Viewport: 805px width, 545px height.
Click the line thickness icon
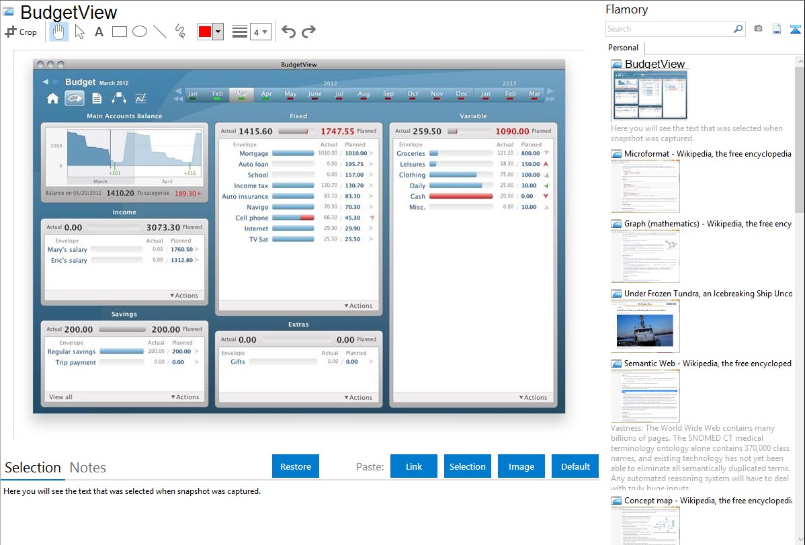[239, 32]
